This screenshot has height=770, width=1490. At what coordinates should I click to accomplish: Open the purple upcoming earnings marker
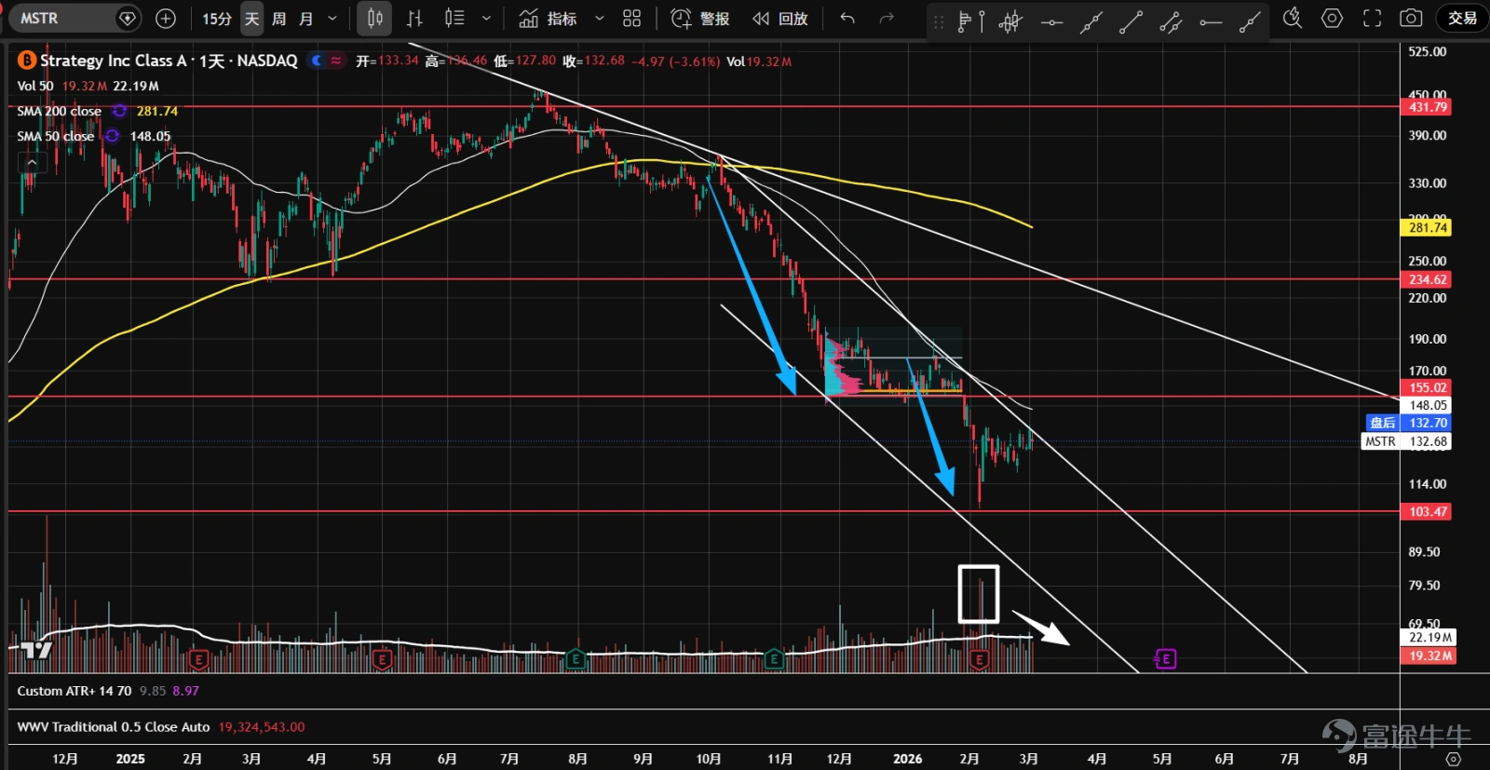(x=1165, y=659)
